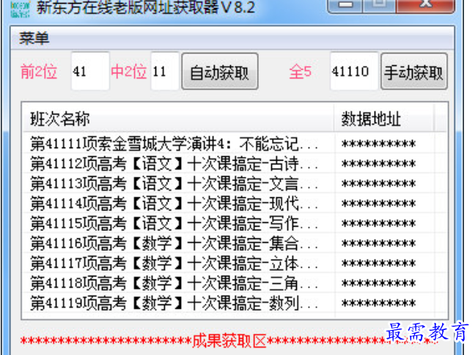
Task: Click the data address cell of row 41111
Action: click(x=384, y=144)
